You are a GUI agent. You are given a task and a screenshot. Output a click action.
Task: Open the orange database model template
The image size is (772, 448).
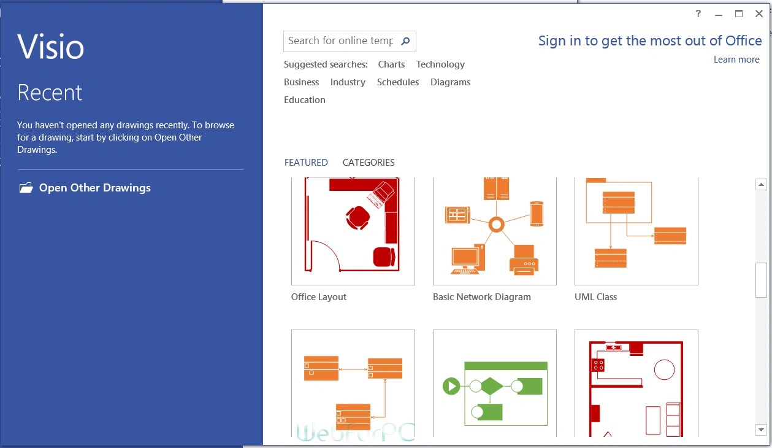point(353,385)
